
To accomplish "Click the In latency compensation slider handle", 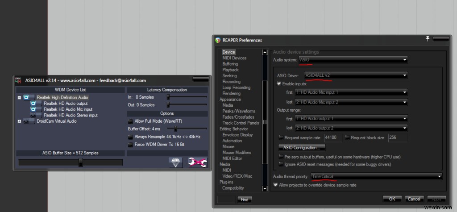I will (168, 97).
